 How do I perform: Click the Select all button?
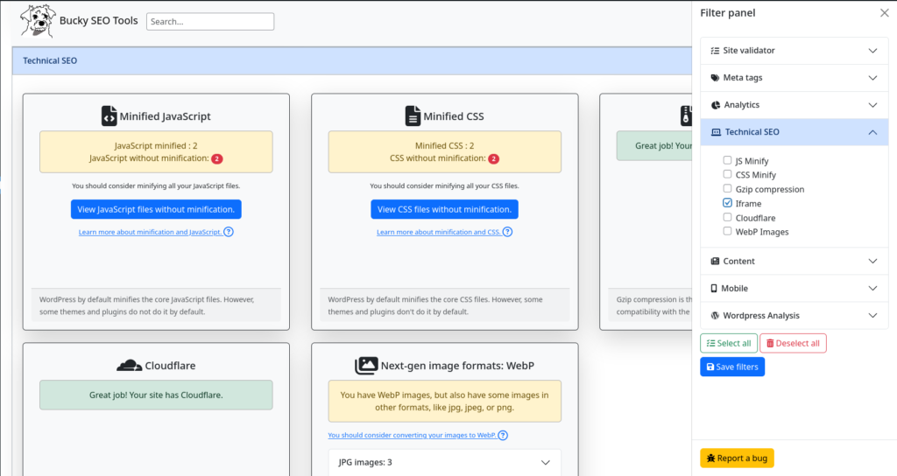[729, 343]
